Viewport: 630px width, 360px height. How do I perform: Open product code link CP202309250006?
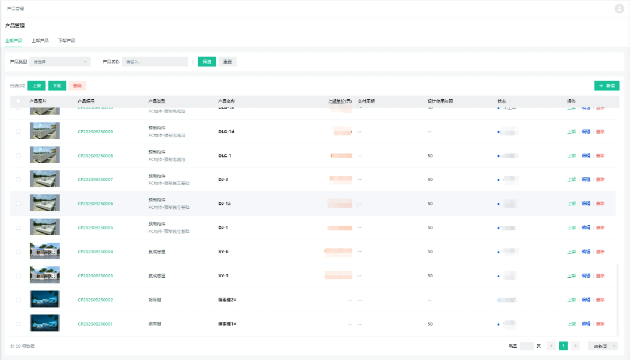pos(95,204)
